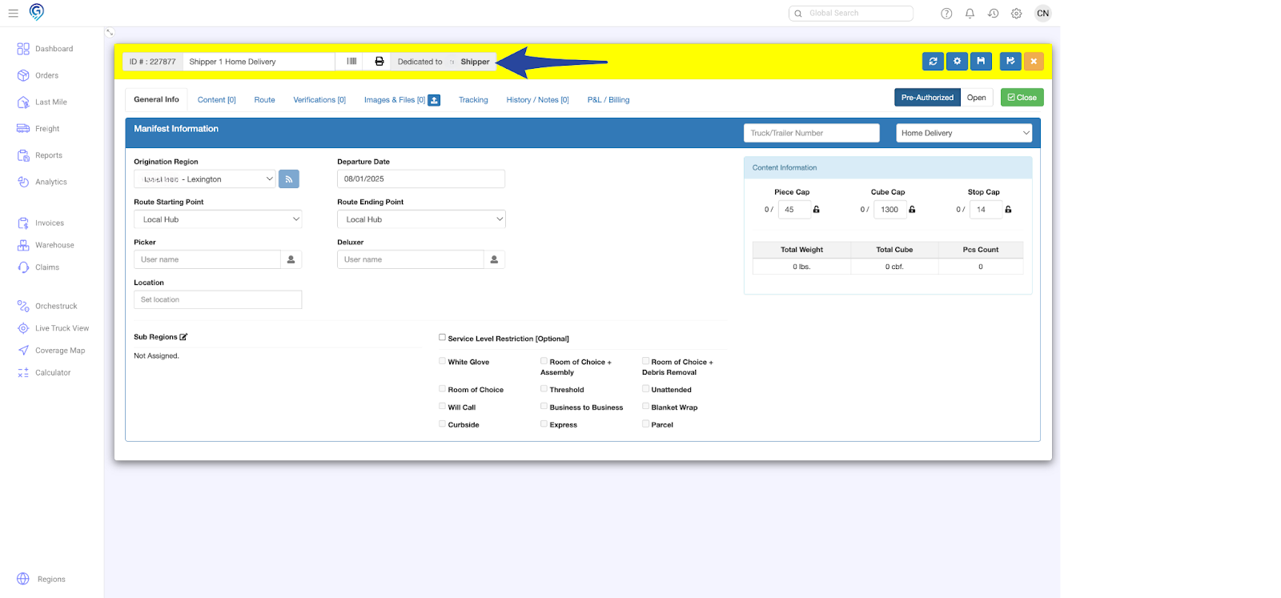Switch to the Route tab
Screen dimensions: 1281x598
264,100
